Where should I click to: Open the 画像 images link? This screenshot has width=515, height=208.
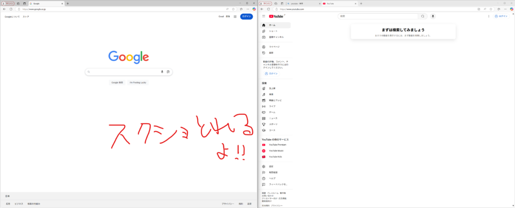[x=228, y=16]
